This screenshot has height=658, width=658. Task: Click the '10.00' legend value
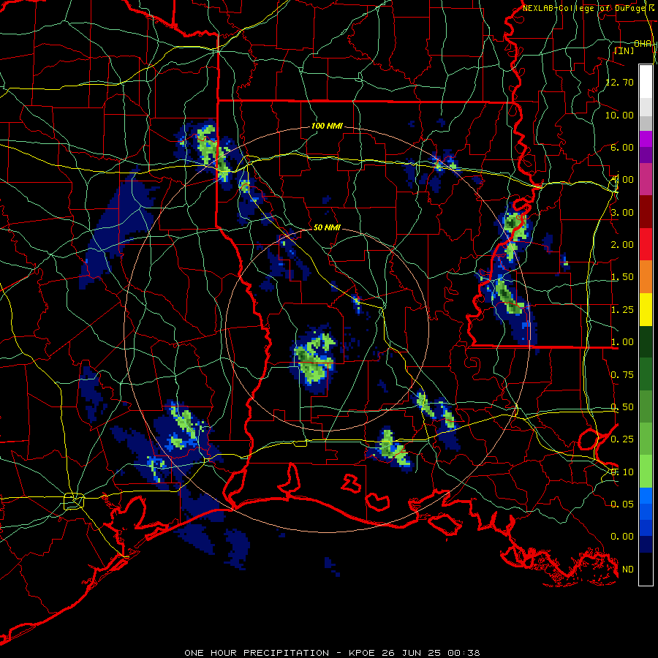(x=619, y=115)
